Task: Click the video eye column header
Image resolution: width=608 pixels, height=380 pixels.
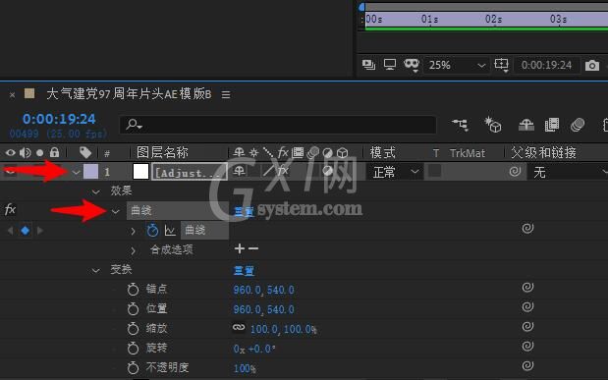Action: point(11,153)
